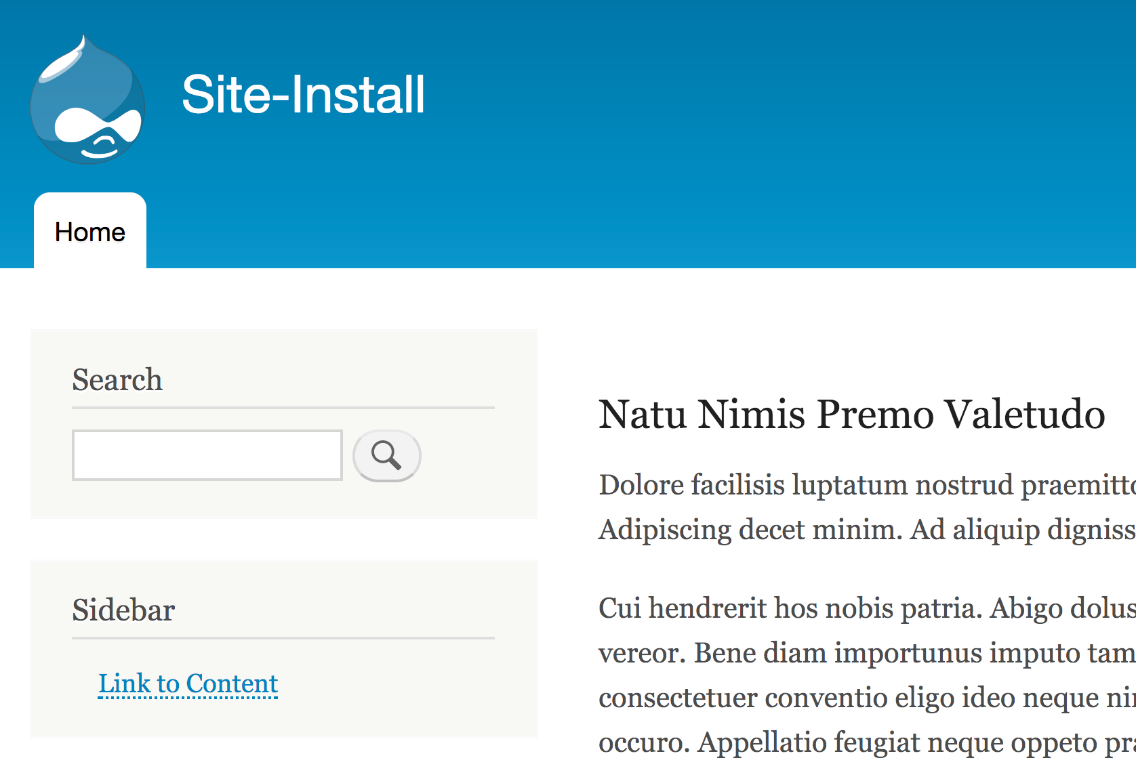Open the Site-Install site name link
Image resolution: width=1136 pixels, height=779 pixels.
pyautogui.click(x=303, y=95)
